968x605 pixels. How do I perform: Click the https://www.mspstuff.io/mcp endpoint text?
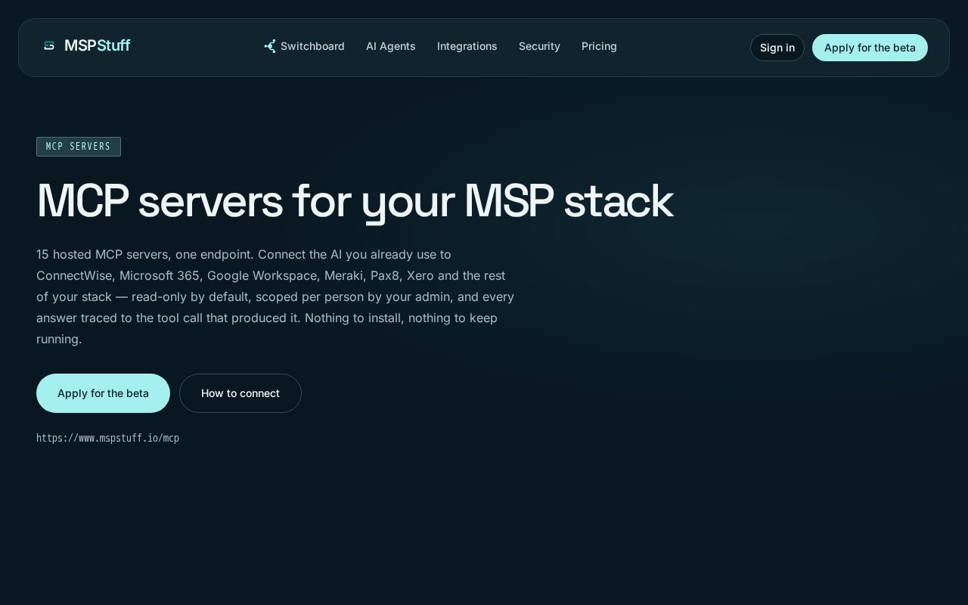coord(107,438)
